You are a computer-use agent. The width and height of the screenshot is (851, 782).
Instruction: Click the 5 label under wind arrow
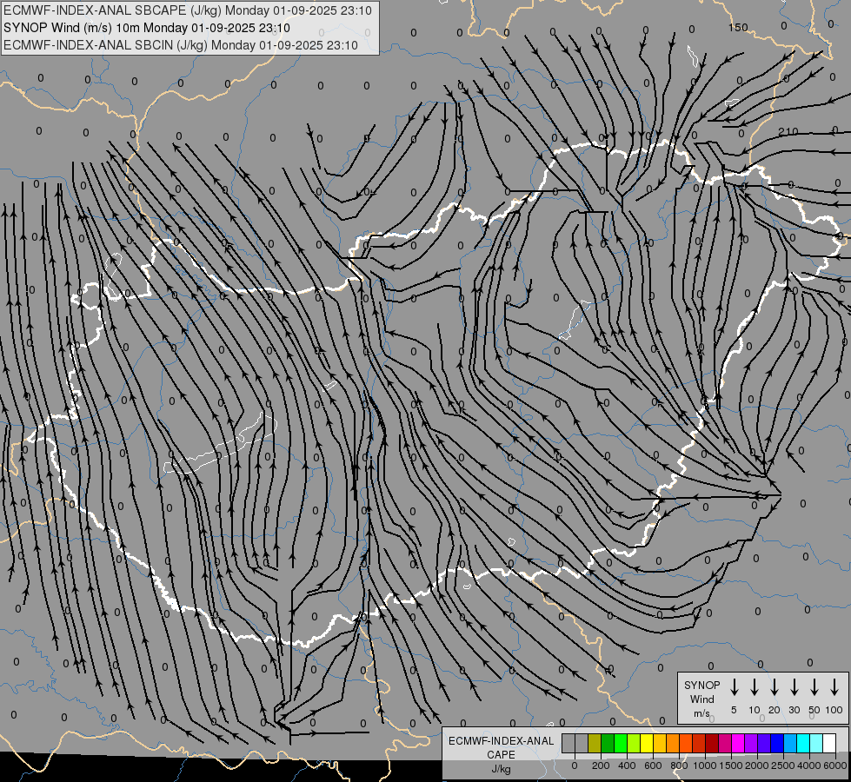(x=734, y=710)
